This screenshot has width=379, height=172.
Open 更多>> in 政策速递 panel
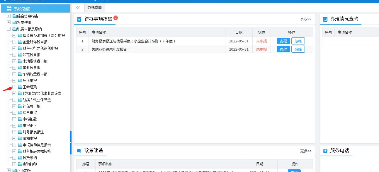[305, 151]
